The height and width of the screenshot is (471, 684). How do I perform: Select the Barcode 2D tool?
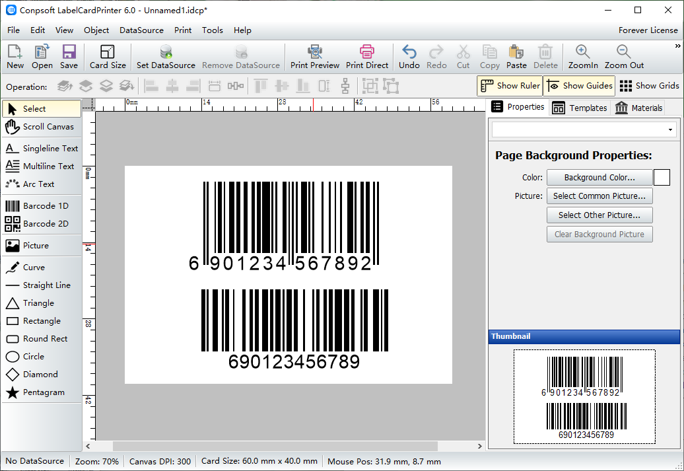pos(42,223)
